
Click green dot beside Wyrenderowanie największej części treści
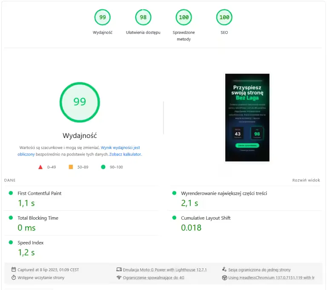174,193
